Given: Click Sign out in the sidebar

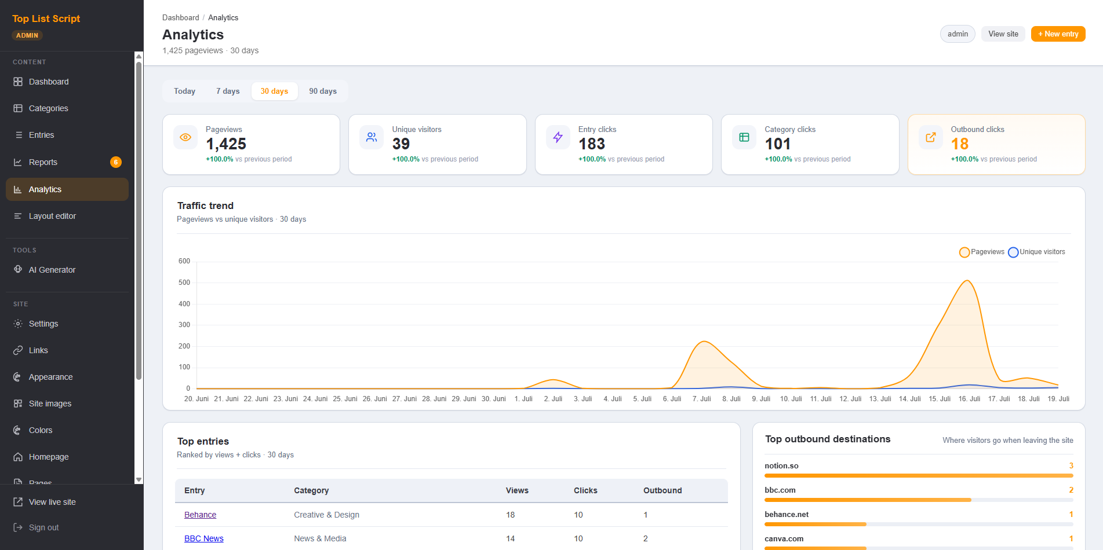Looking at the screenshot, I should pyautogui.click(x=67, y=527).
